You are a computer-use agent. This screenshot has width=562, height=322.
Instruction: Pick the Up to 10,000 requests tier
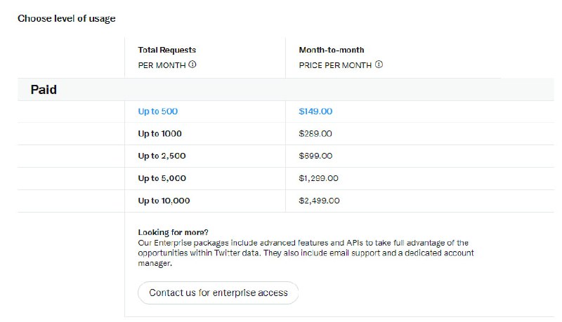pos(164,201)
